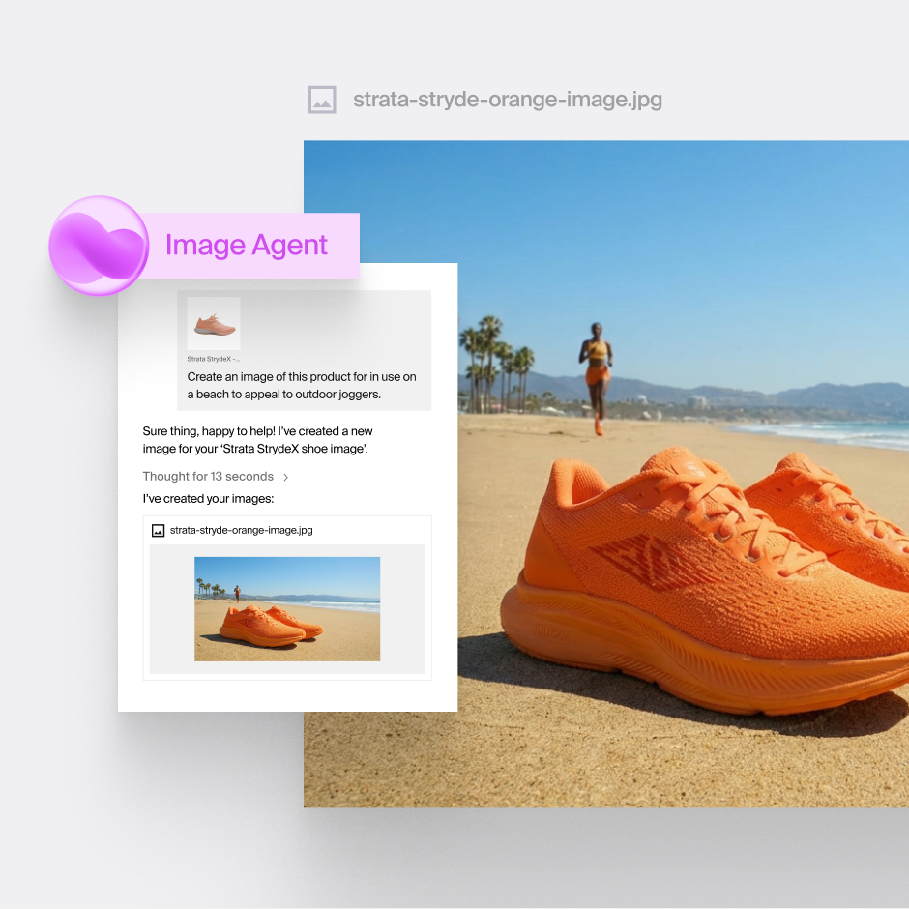Click the agent's reply text message
Image resolution: width=909 pixels, height=909 pixels.
(x=258, y=440)
